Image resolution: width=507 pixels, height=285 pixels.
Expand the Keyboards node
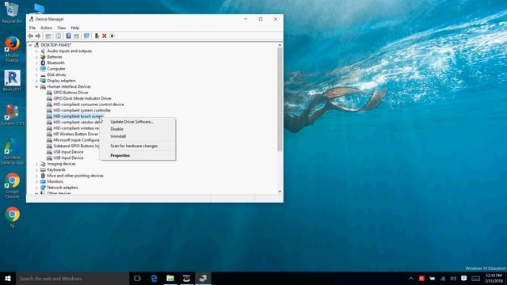pyautogui.click(x=36, y=169)
